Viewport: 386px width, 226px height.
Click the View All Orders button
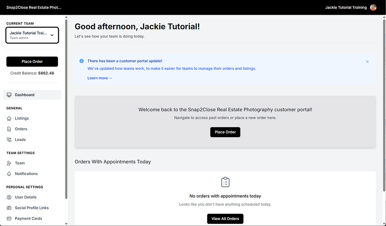(x=225, y=219)
